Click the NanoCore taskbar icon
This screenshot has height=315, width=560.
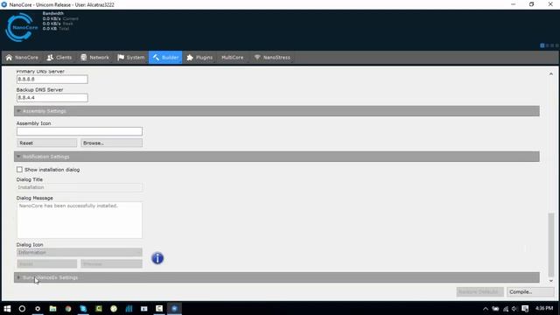coord(174,309)
